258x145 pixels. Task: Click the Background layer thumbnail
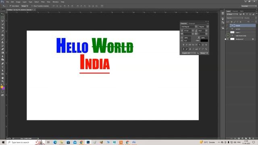[x=232, y=39]
